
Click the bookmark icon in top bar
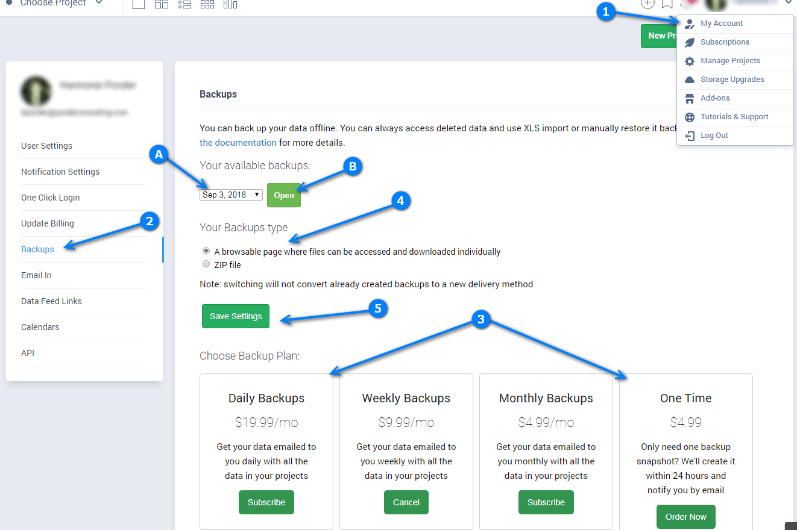click(x=667, y=4)
